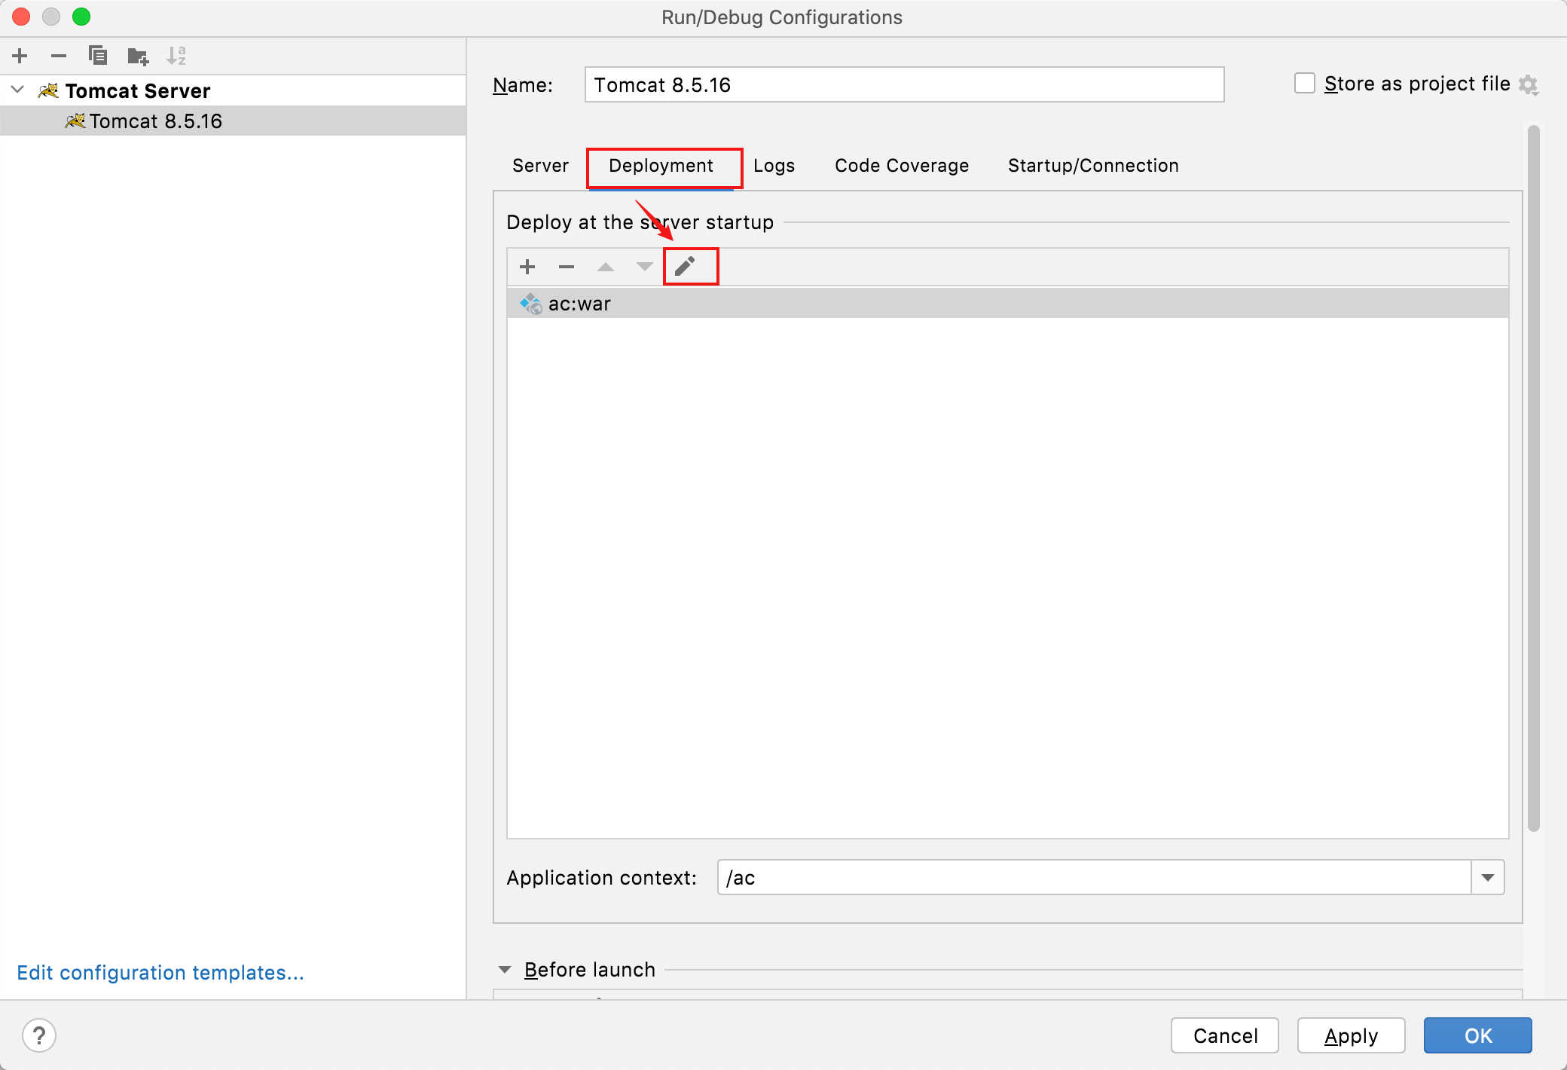The width and height of the screenshot is (1567, 1070).
Task: Open the Application context dropdown arrow
Action: pyautogui.click(x=1488, y=877)
